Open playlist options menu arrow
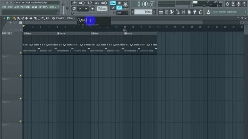 coord(4,18)
